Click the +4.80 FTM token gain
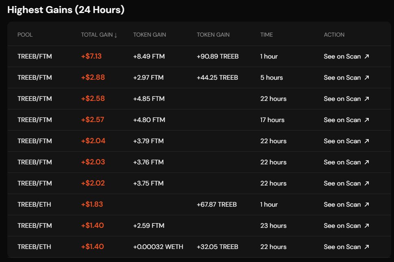 pyautogui.click(x=149, y=120)
